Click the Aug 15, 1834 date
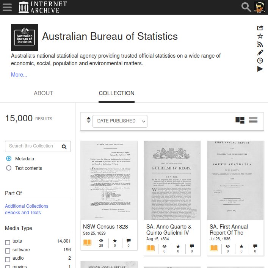268x268 pixels. 157,239
